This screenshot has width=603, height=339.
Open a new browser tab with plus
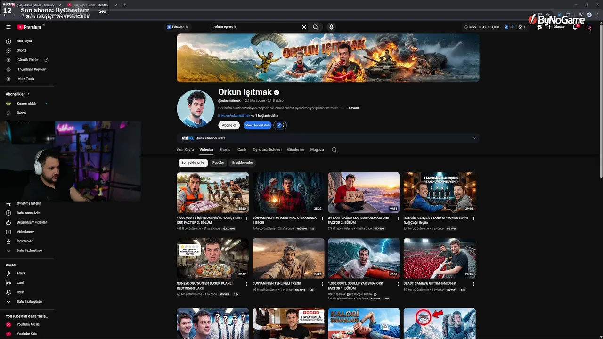[x=124, y=5]
